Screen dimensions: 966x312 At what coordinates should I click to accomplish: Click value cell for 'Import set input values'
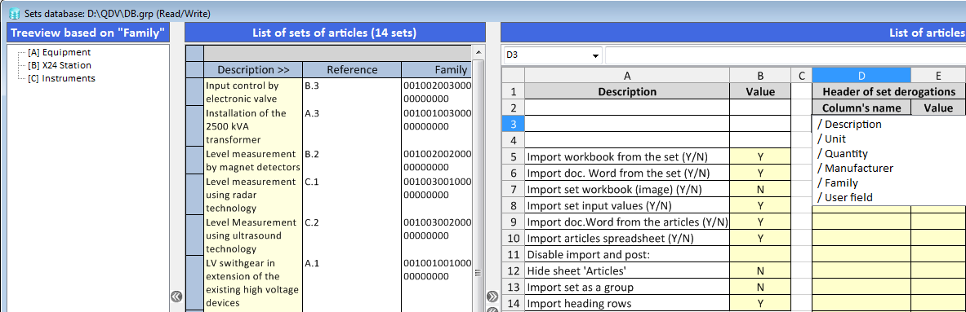point(760,205)
